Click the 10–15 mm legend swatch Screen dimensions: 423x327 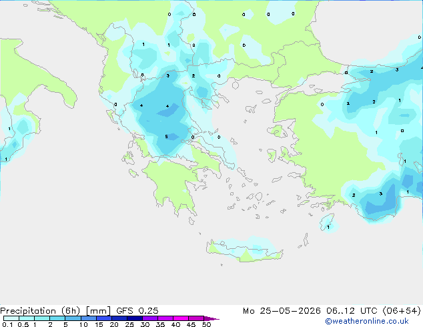tap(89, 318)
